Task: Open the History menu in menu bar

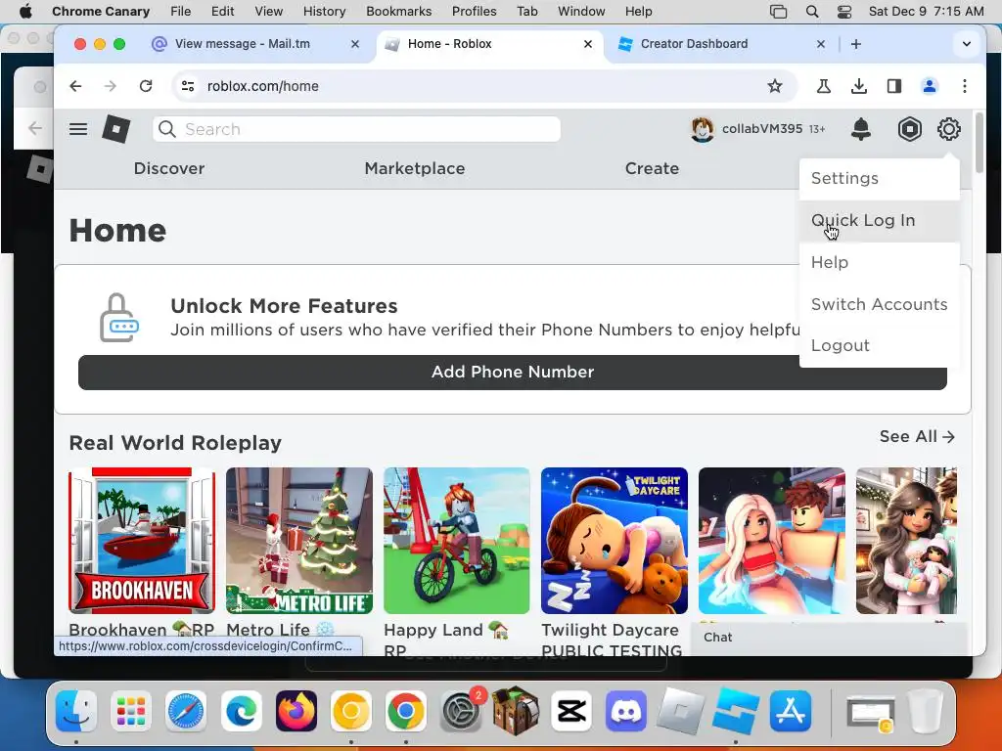Action: pos(324,12)
